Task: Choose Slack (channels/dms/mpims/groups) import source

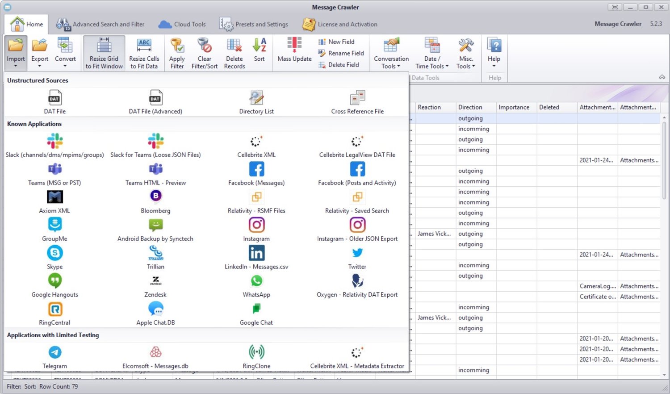Action: pos(54,146)
